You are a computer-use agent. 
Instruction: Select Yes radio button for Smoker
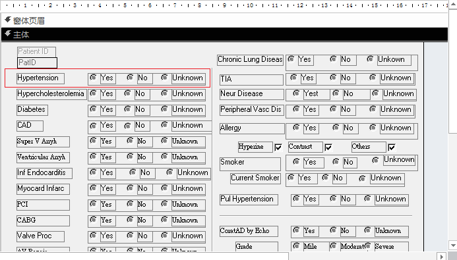point(296,161)
